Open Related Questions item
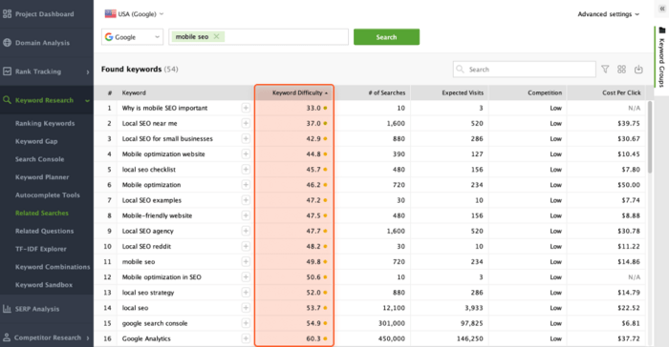Viewport: 669px width, 347px height. tap(44, 231)
